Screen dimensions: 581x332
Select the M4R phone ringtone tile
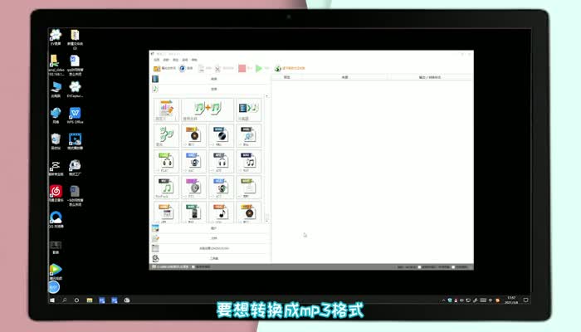[193, 212]
